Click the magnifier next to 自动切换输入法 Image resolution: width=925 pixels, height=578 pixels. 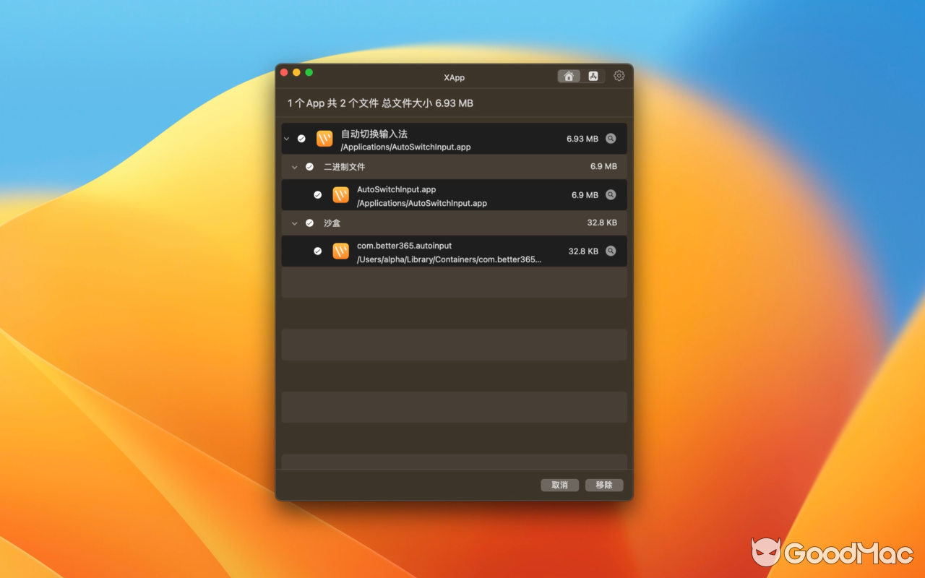[x=611, y=138]
